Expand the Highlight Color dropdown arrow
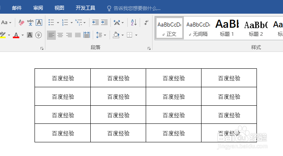 (x=9, y=35)
